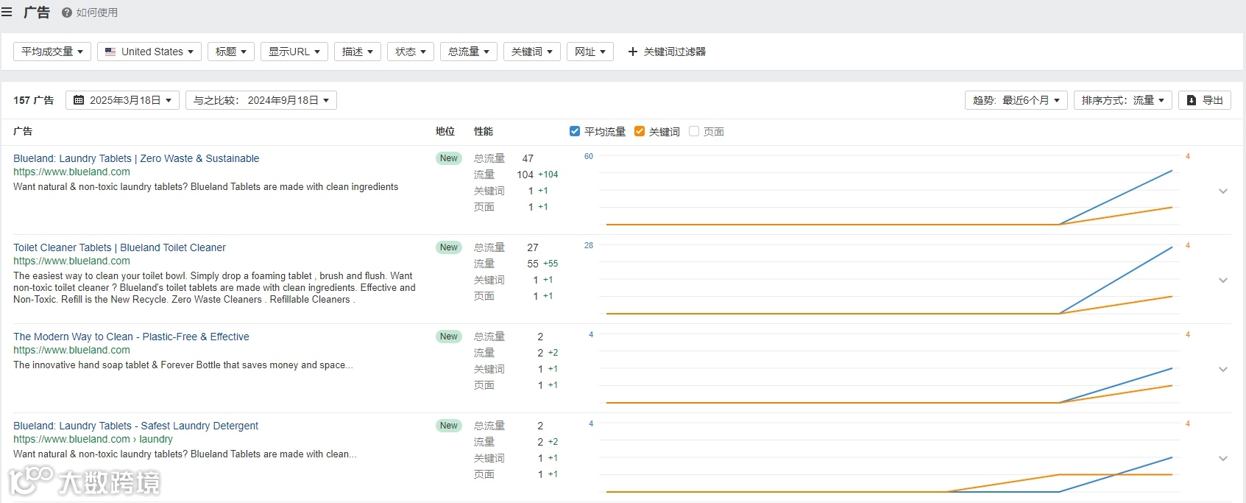The image size is (1246, 503).
Task: Toggle the 关键词 checkbox
Action: (x=640, y=131)
